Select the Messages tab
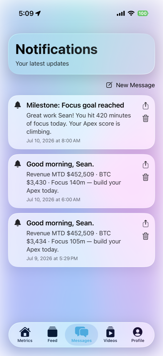Image resolution: width=163 pixels, height=356 pixels. click(81, 335)
